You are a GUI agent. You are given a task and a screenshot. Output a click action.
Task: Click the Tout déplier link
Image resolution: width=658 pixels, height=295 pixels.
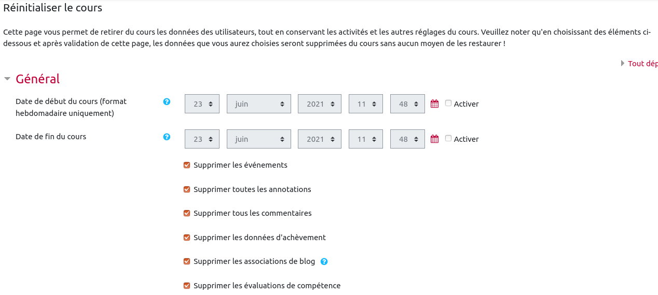click(x=642, y=64)
